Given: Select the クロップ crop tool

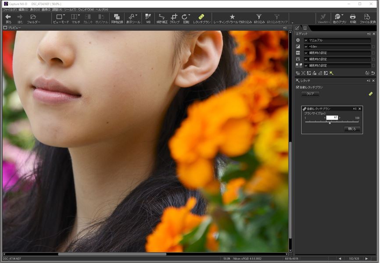Looking at the screenshot, I should click(174, 17).
